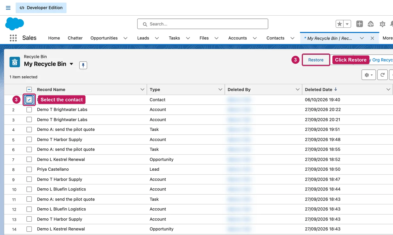The width and height of the screenshot is (393, 235).
Task: Open the Deleted Date column menu chevron
Action: click(388, 90)
